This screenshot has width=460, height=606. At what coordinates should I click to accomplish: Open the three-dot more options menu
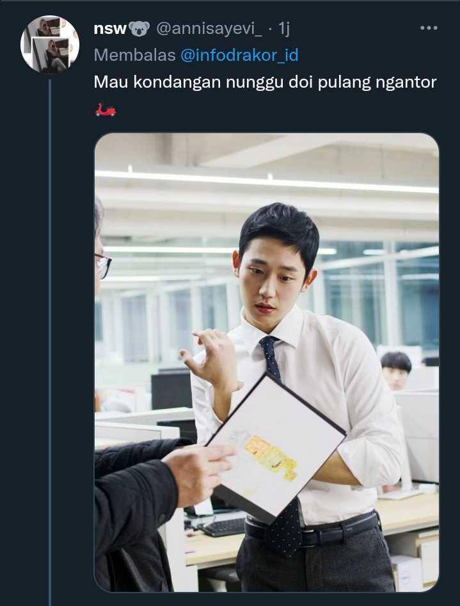tap(429, 28)
